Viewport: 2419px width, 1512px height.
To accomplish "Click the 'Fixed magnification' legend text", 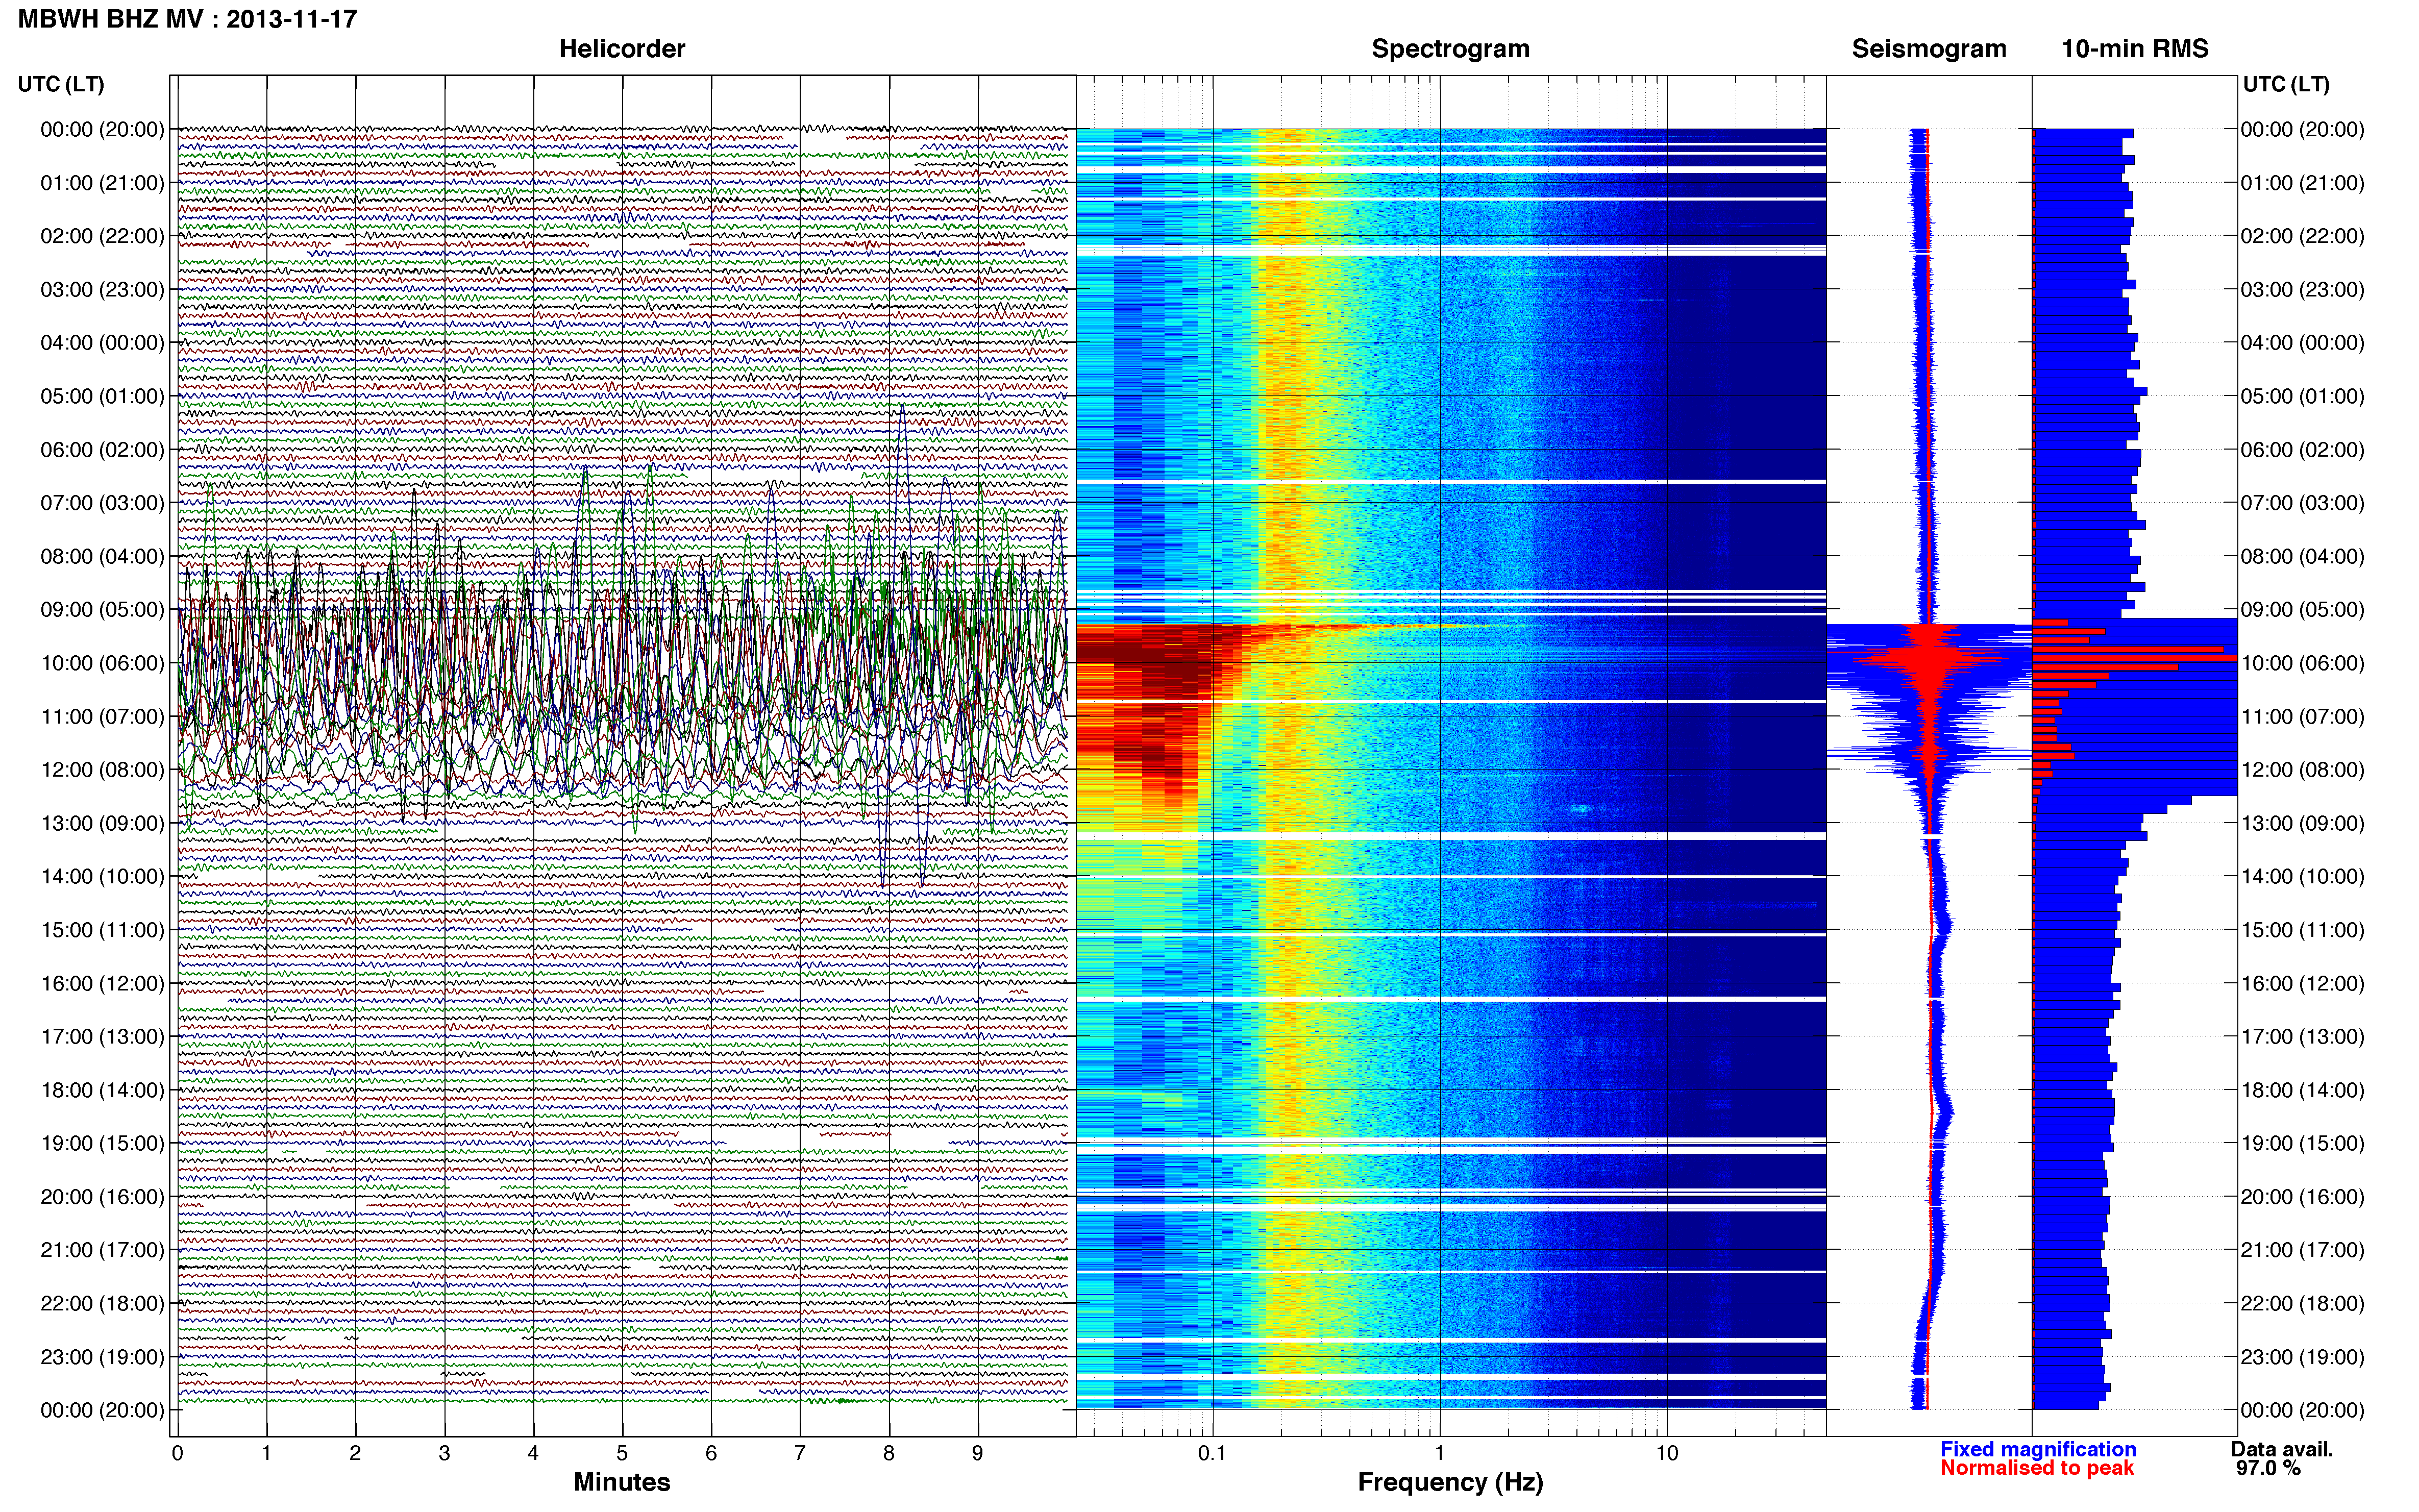I will click(x=2038, y=1449).
